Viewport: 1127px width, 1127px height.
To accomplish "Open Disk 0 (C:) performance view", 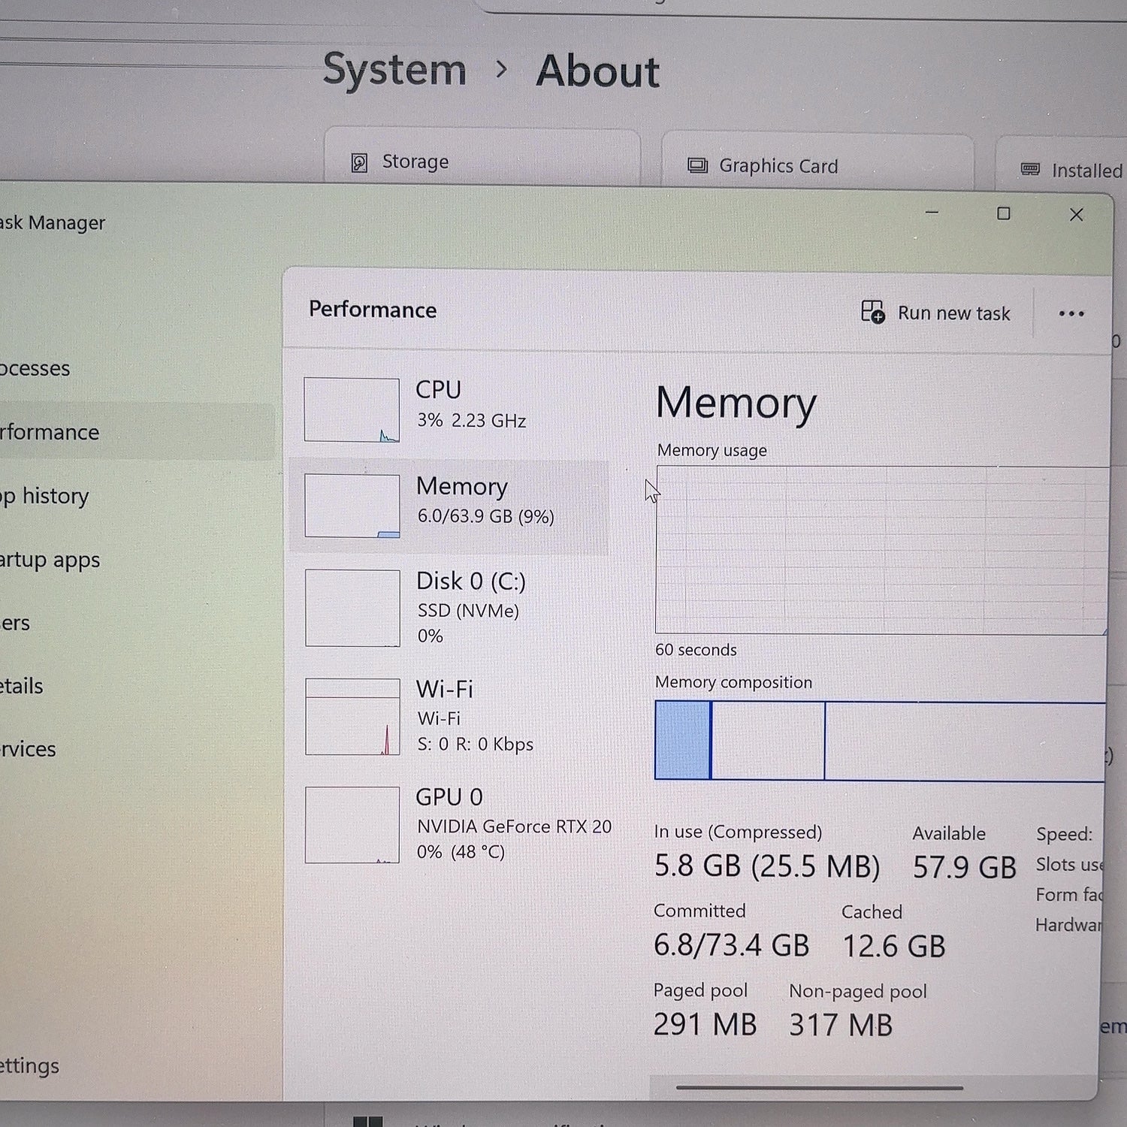I will click(x=449, y=608).
